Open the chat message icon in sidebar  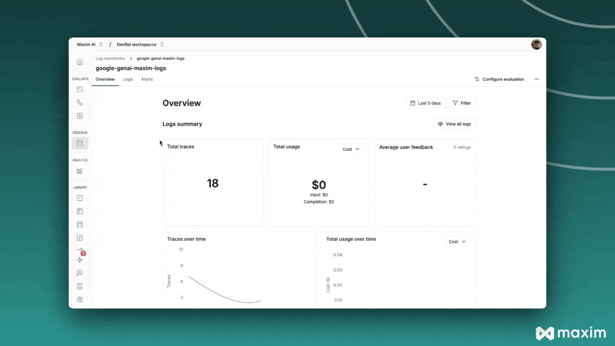pyautogui.click(x=80, y=273)
